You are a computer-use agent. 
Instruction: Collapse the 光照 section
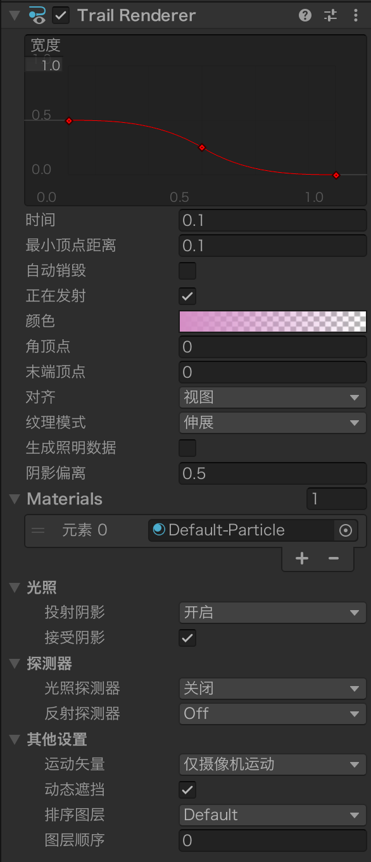point(14,587)
